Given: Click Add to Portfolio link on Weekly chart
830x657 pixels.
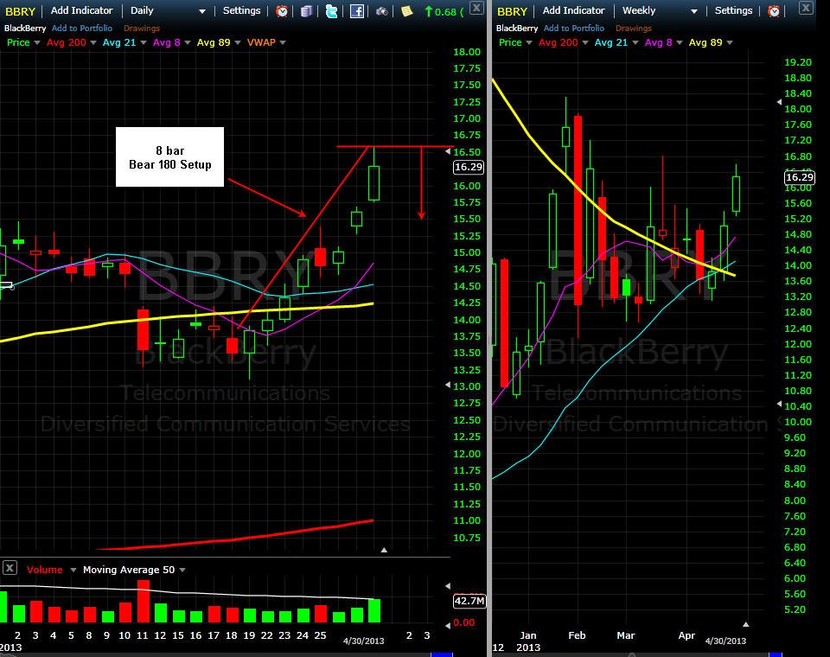Looking at the screenshot, I should [574, 28].
